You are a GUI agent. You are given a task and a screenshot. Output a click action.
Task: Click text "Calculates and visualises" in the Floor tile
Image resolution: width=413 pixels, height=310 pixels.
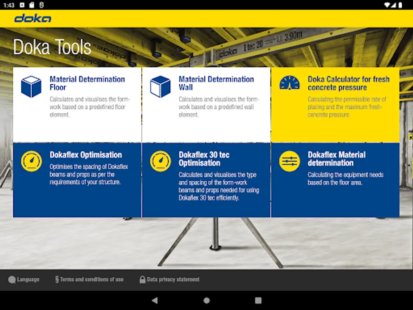point(78,99)
